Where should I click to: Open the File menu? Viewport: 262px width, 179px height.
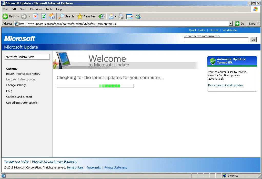tap(5, 9)
